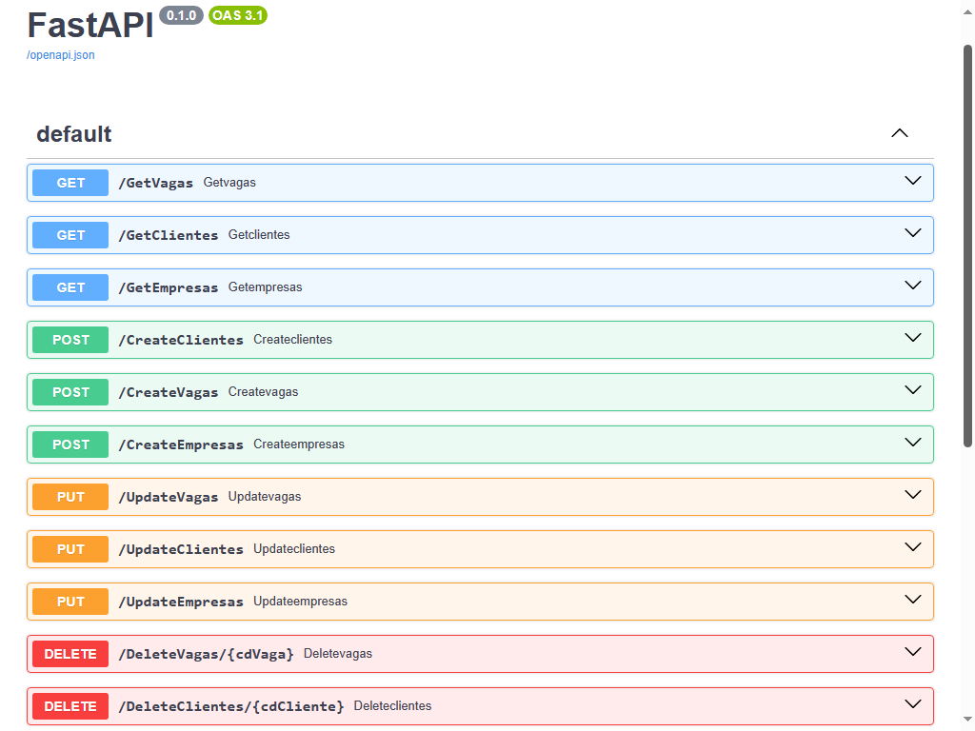Image resolution: width=975 pixels, height=731 pixels.
Task: Click the Createempresas summary text
Action: (x=298, y=444)
